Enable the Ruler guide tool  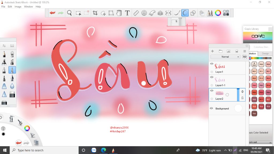click(136, 13)
